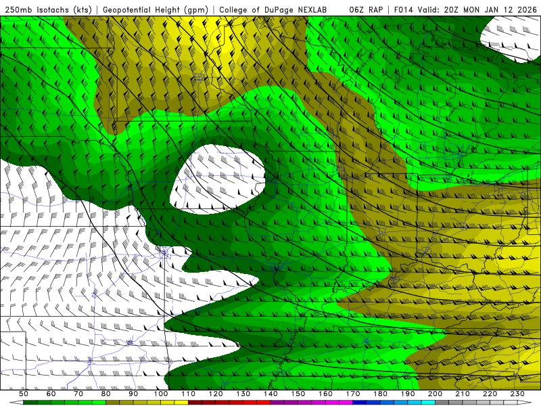541x406 pixels.
Task: Click the '140' colorbar label
Action: [x=270, y=394]
